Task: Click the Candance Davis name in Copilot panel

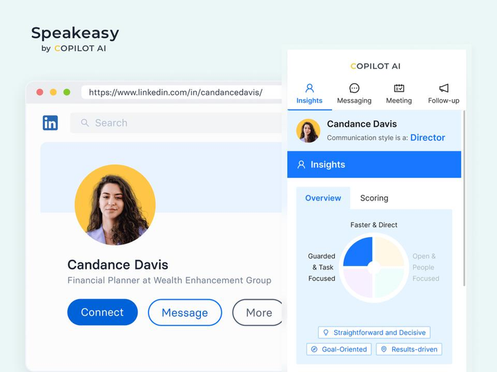Action: [362, 124]
